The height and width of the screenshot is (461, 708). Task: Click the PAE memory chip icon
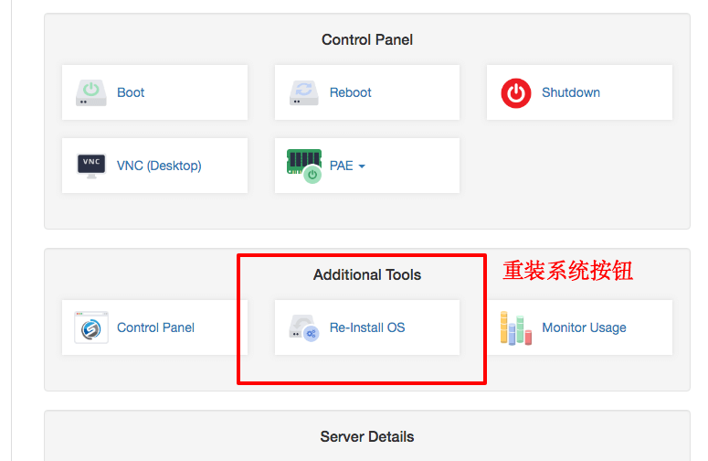coord(304,166)
